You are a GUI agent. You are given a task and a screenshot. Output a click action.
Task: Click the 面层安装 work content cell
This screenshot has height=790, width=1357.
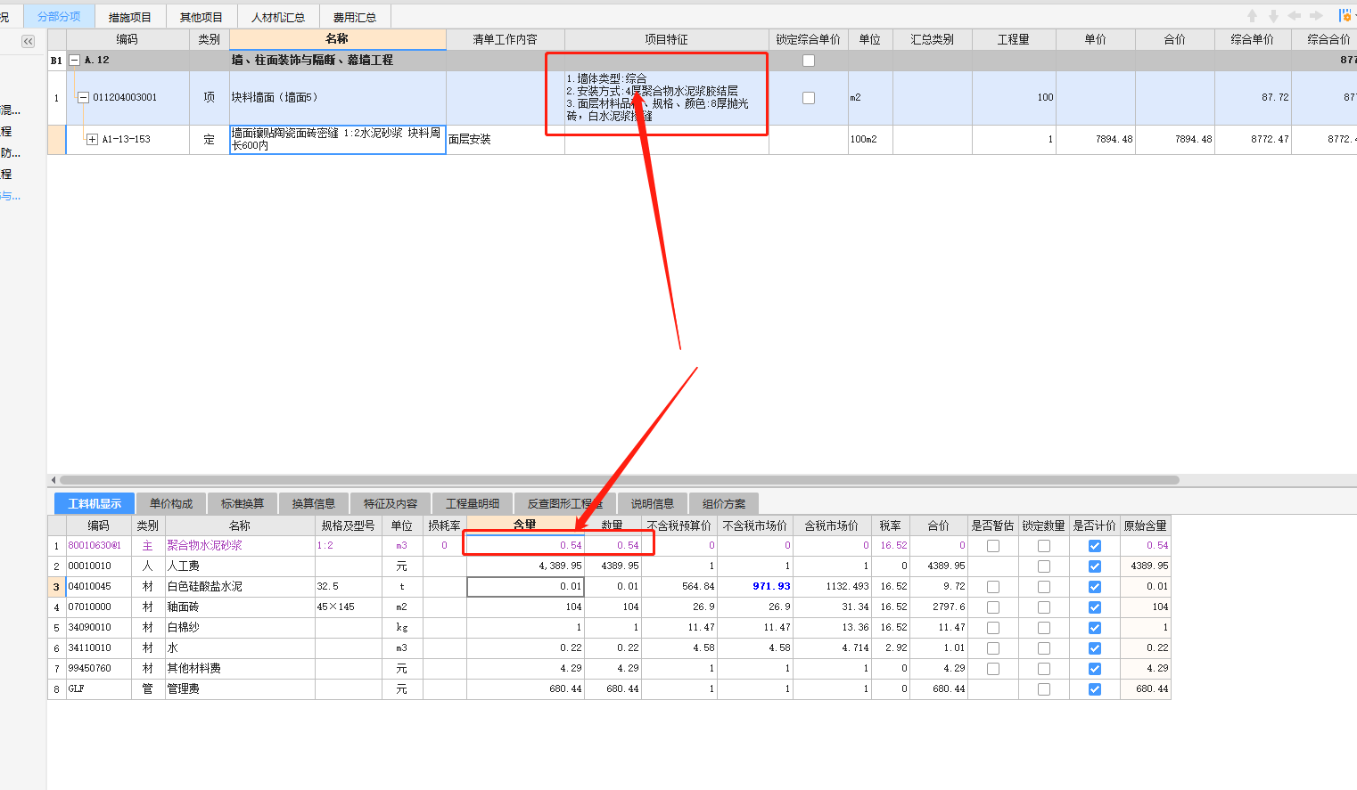[x=505, y=140]
